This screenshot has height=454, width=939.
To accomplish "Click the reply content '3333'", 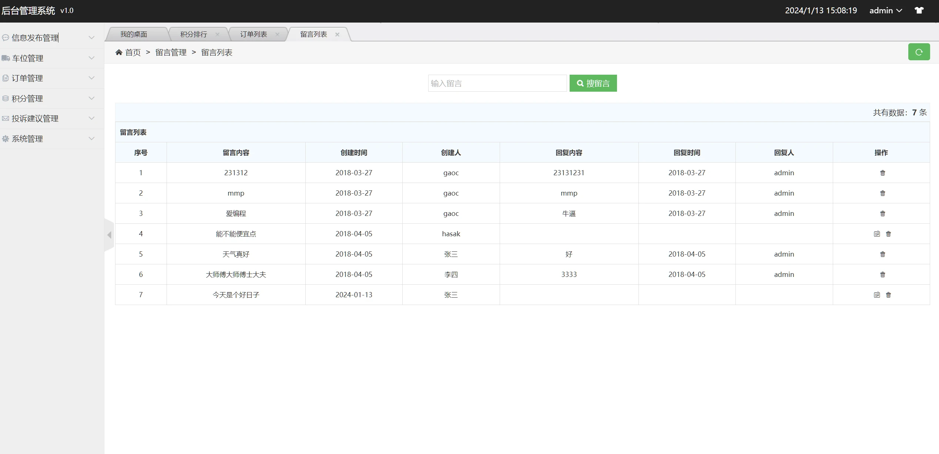I will tap(569, 274).
